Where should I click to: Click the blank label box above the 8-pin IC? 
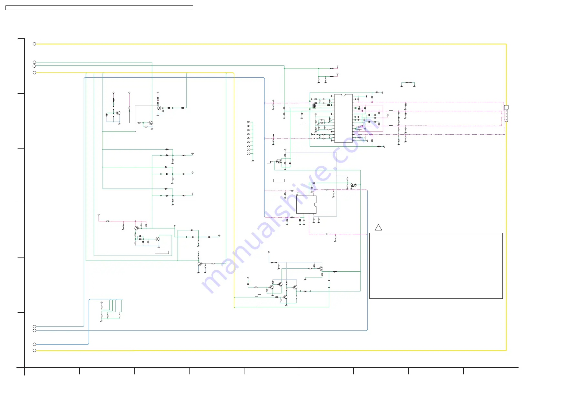pyautogui.click(x=279, y=180)
